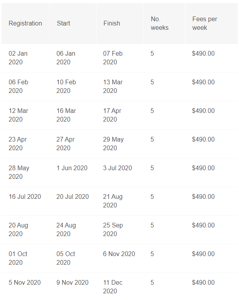Select the 06 Feb 2020 registration cell
Screen dimensions: 239x300
[18, 86]
